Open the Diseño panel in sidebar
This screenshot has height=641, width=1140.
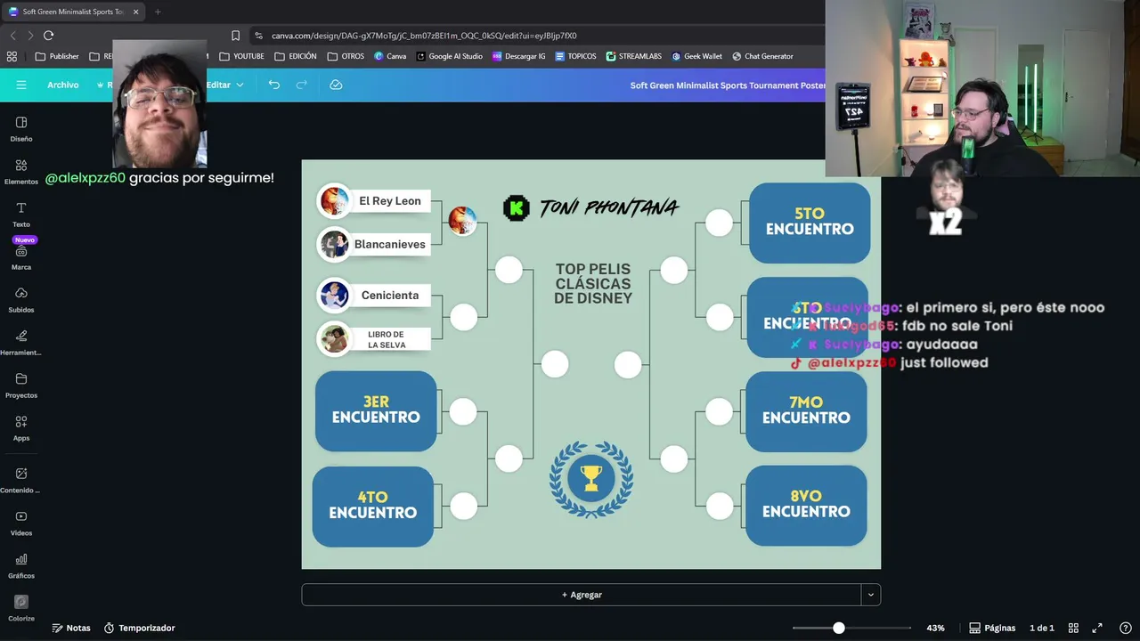pyautogui.click(x=21, y=129)
